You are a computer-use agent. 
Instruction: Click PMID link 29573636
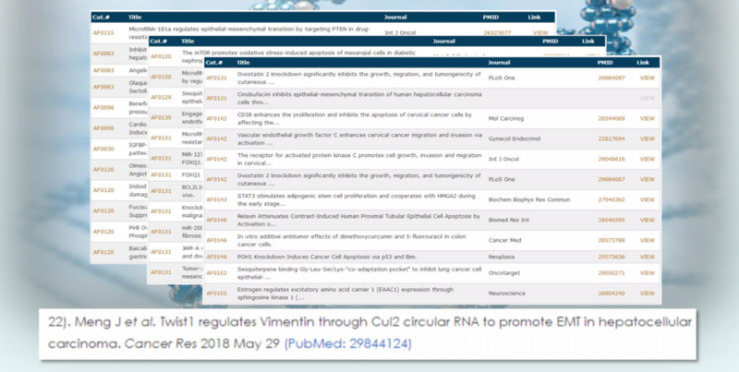(x=611, y=257)
